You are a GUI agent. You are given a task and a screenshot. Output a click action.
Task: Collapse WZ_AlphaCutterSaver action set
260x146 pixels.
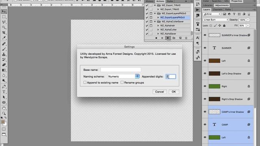click(x=155, y=21)
